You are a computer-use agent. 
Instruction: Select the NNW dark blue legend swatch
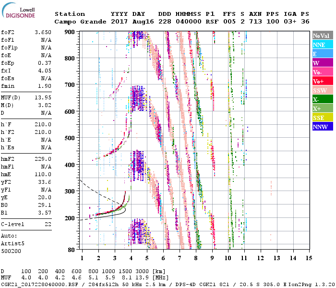click(323, 126)
